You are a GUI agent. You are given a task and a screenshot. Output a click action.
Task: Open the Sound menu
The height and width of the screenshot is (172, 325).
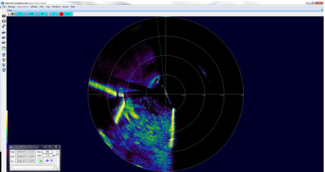[65, 6]
